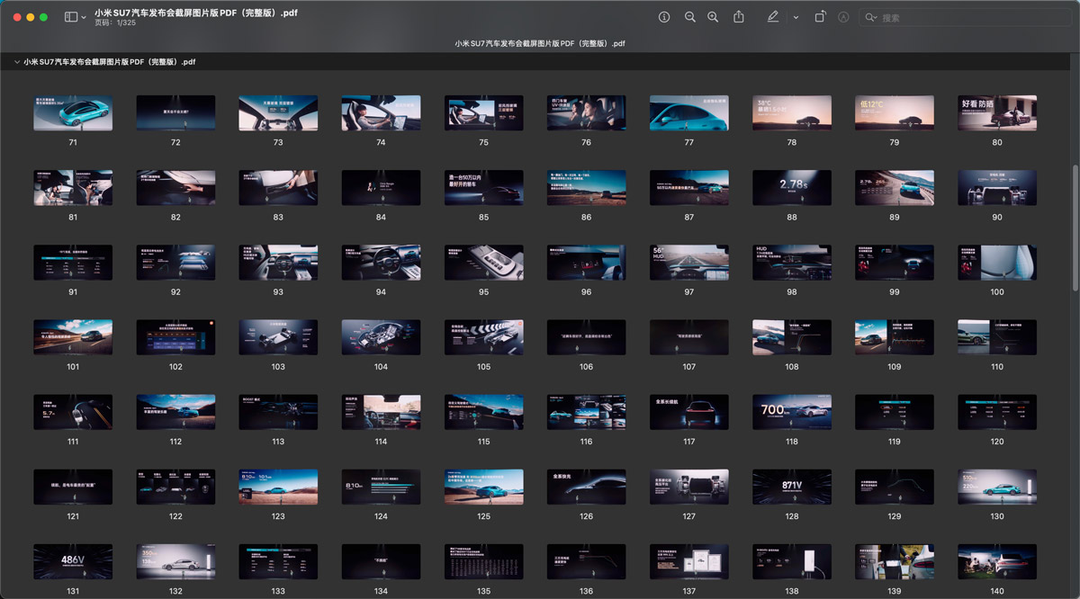
Task: Toggle the sidebar view button
Action: (x=71, y=17)
